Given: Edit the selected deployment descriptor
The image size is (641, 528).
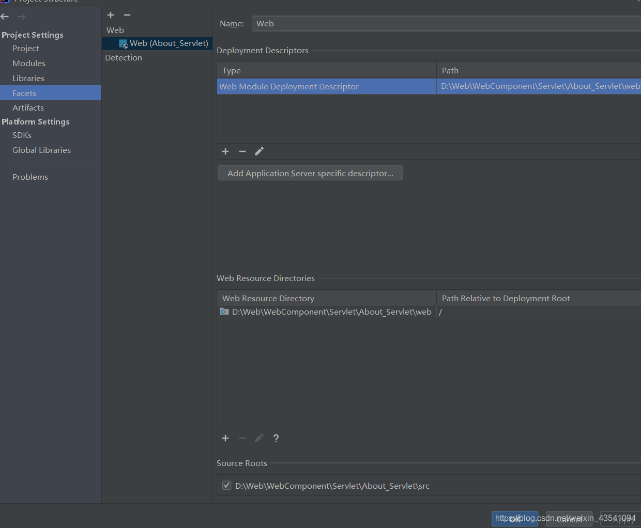Looking at the screenshot, I should (260, 151).
